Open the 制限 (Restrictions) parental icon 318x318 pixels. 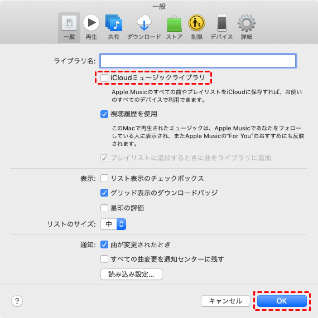coord(197,27)
